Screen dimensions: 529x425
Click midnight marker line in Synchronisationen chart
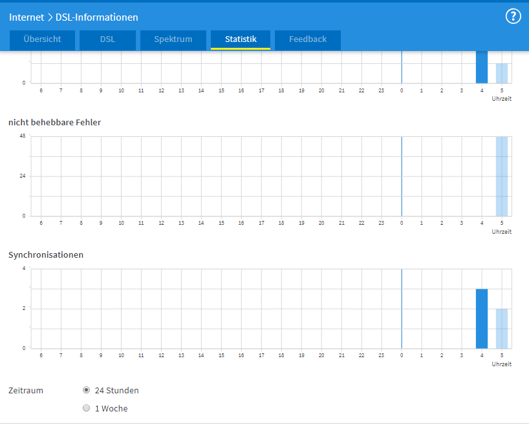(x=402, y=309)
